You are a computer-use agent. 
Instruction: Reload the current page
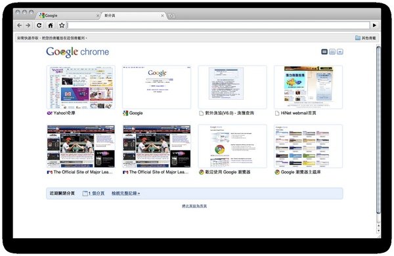coord(39,26)
